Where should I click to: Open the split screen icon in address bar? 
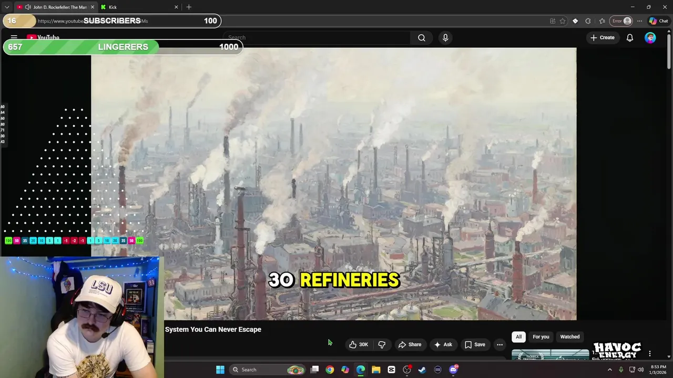coord(553,21)
